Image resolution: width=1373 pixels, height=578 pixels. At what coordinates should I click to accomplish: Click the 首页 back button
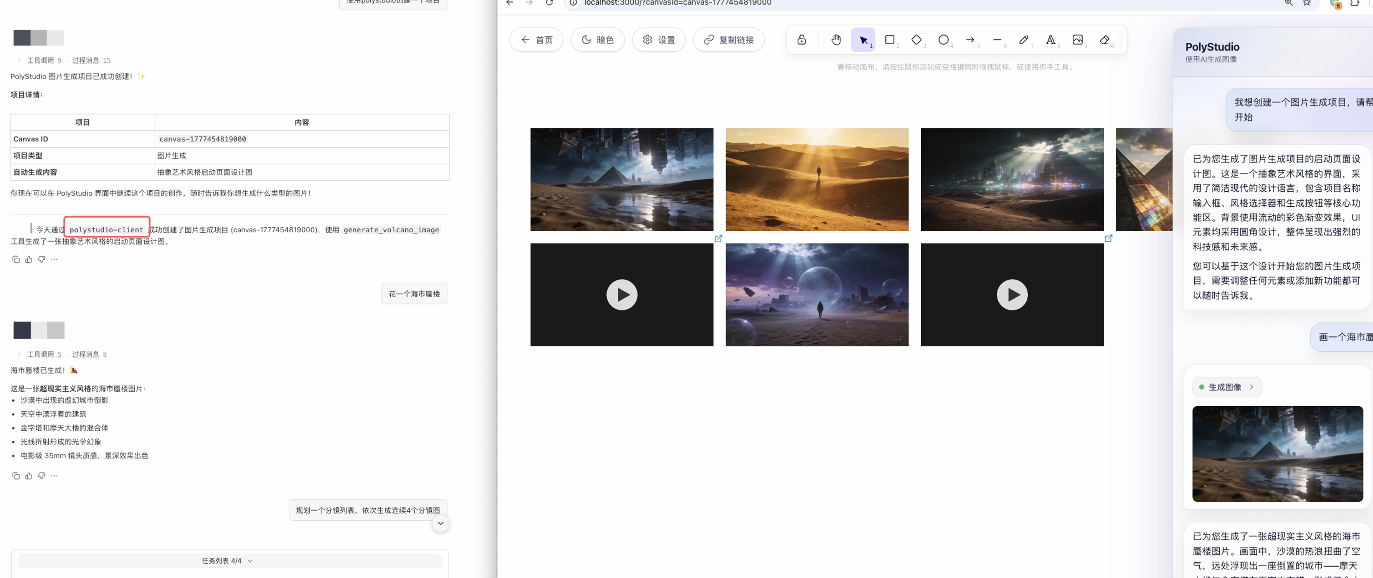(536, 40)
